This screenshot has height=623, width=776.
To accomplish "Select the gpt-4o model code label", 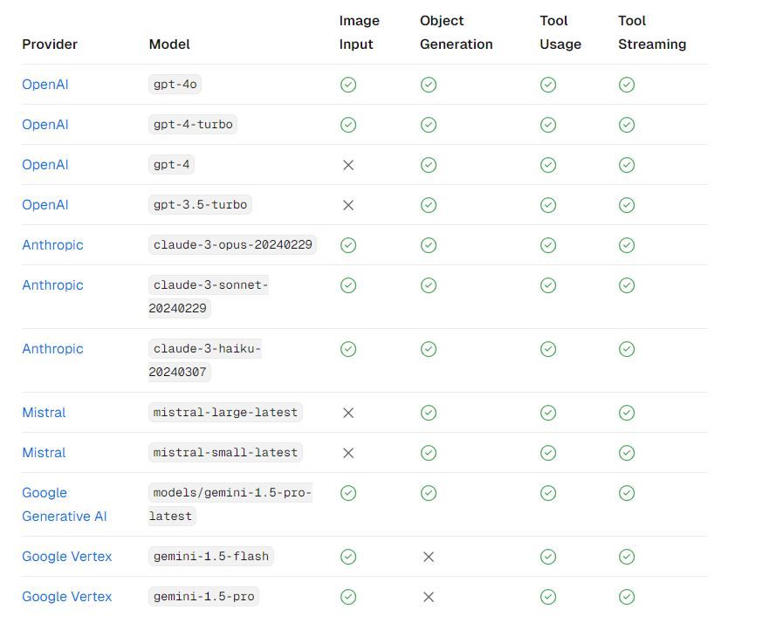I will coord(175,84).
